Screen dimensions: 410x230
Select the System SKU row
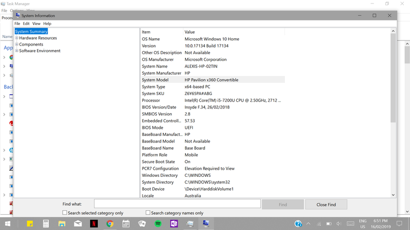pyautogui.click(x=213, y=94)
